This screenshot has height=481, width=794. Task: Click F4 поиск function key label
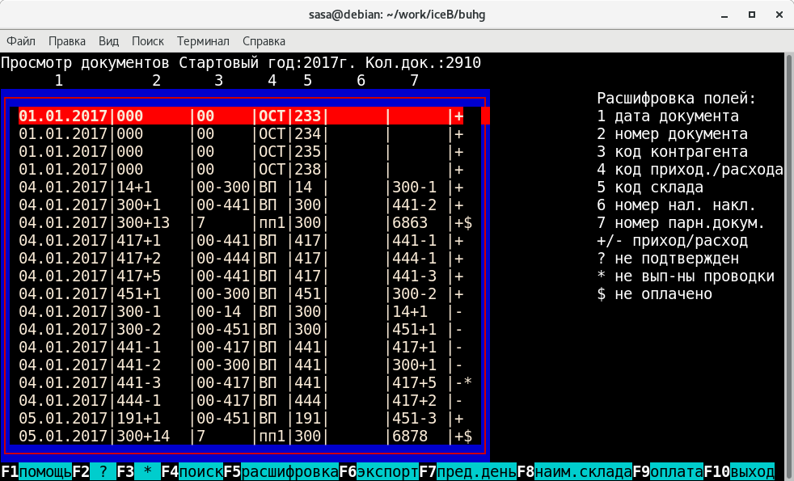(192, 472)
